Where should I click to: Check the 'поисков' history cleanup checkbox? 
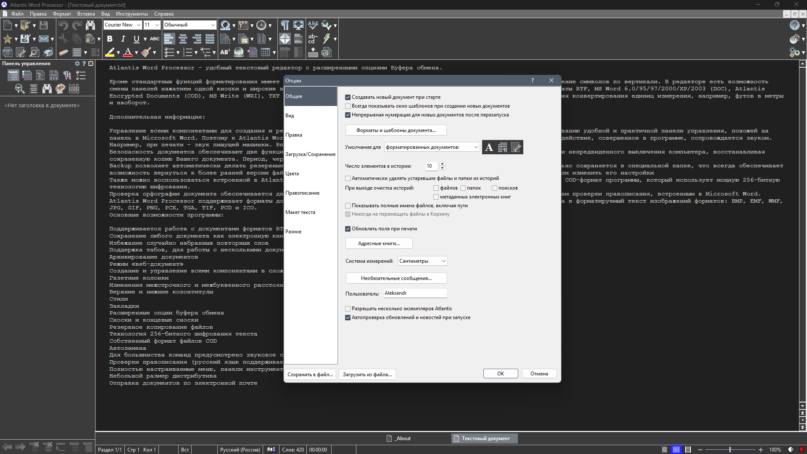click(x=494, y=188)
